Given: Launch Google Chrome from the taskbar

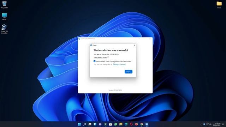Looking at the screenshot, I should pos(142,124).
